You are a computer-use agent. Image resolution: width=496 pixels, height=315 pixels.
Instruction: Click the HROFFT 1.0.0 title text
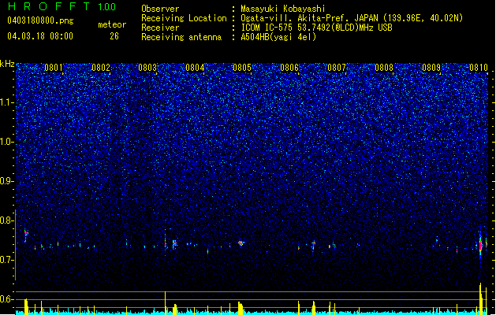[62, 6]
